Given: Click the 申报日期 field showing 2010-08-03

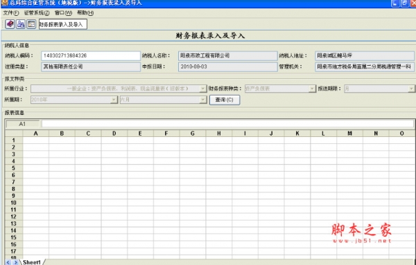Looking at the screenshot, I should pyautogui.click(x=228, y=66).
